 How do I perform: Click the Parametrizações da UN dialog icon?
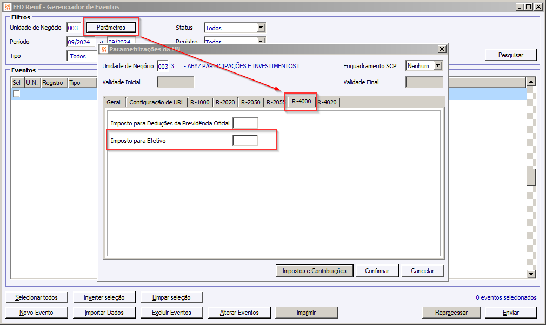tap(104, 49)
